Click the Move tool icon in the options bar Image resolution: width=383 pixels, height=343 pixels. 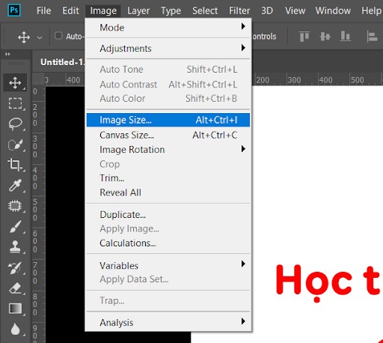24,37
